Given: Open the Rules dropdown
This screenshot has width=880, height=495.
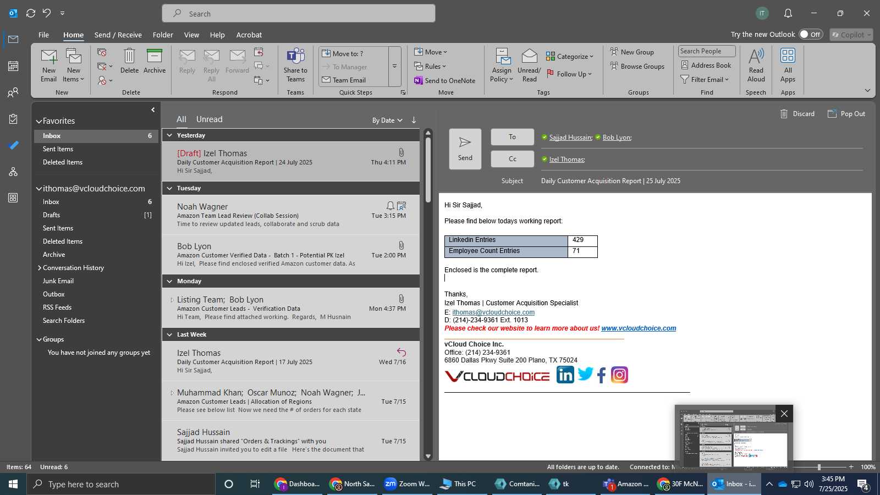Looking at the screenshot, I should tap(430, 66).
